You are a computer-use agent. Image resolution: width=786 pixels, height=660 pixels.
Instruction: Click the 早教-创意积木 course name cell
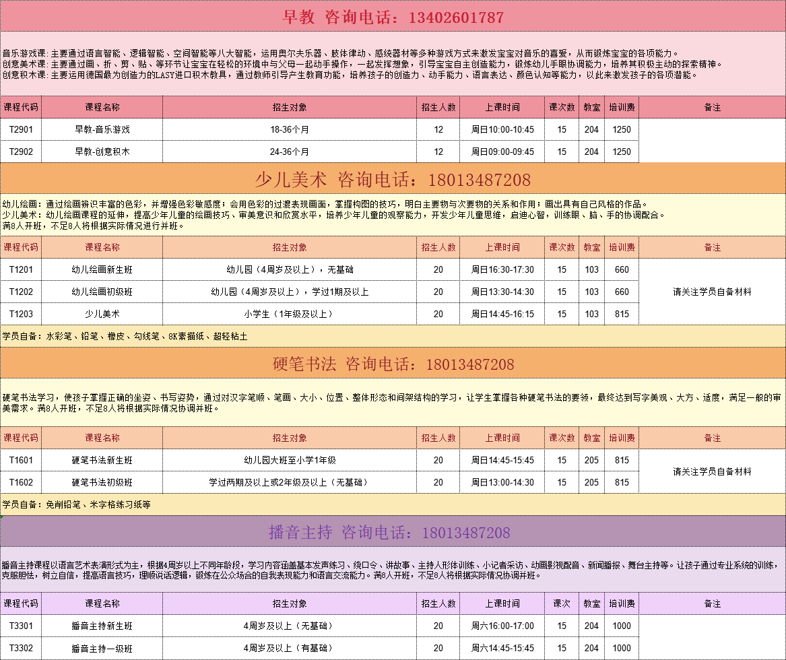102,152
